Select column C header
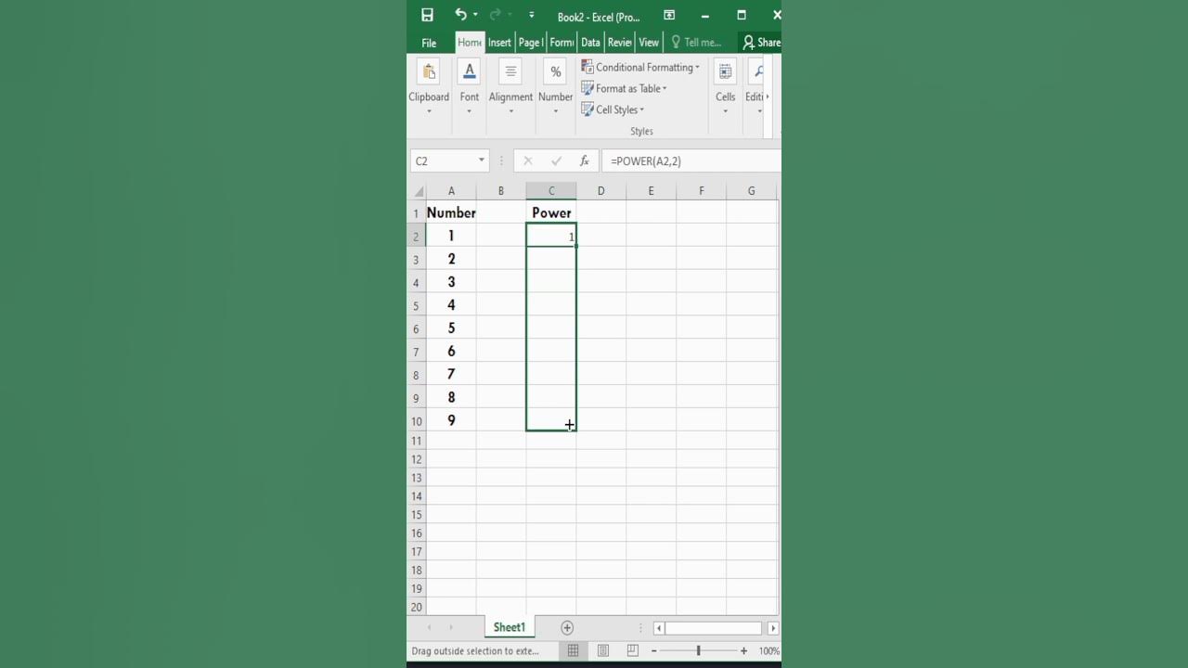The width and height of the screenshot is (1188, 668). pyautogui.click(x=551, y=191)
